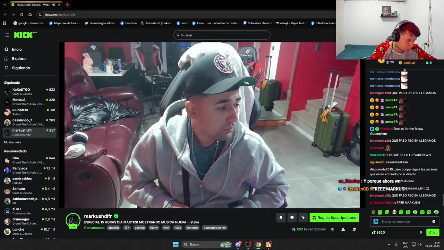This screenshot has height=250, width=444.
Task: Go to browser home page
Action: point(30,15)
